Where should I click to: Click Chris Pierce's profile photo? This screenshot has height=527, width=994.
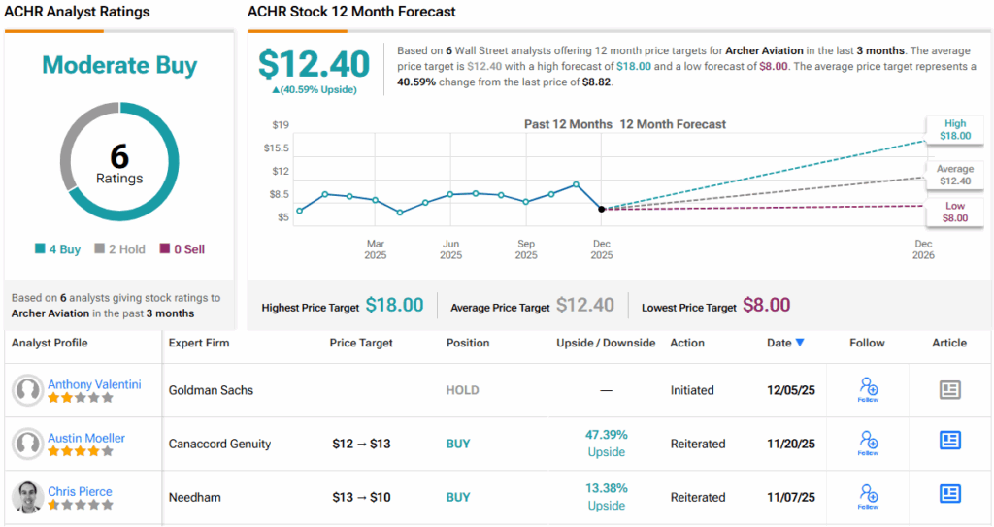27,497
